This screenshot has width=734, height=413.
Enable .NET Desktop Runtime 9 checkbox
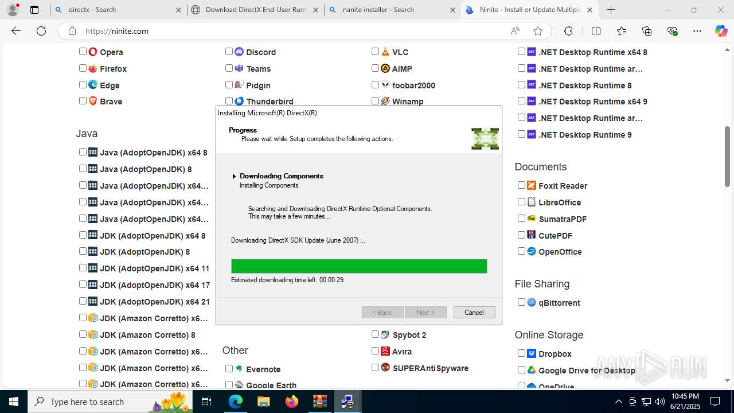(521, 134)
